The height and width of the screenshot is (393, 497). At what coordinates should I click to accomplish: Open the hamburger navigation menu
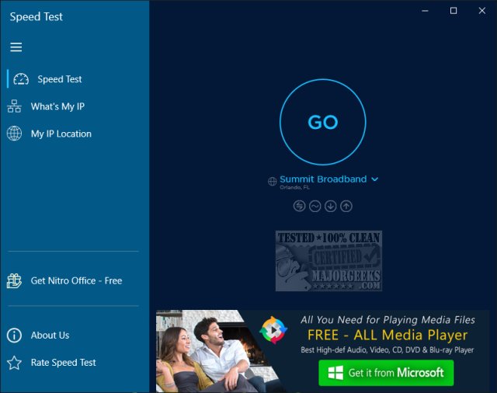16,47
